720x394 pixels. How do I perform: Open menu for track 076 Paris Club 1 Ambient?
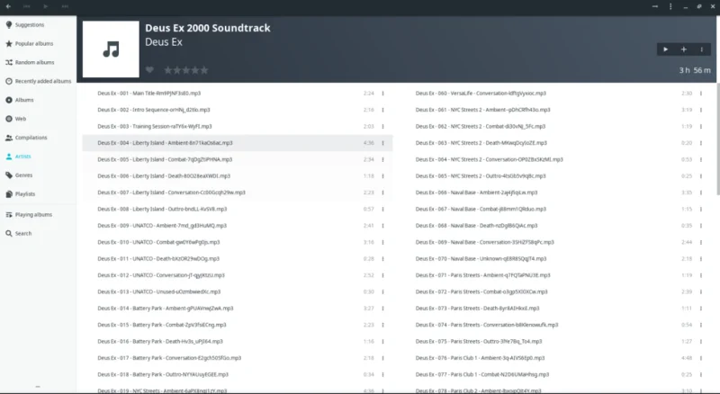(x=701, y=358)
